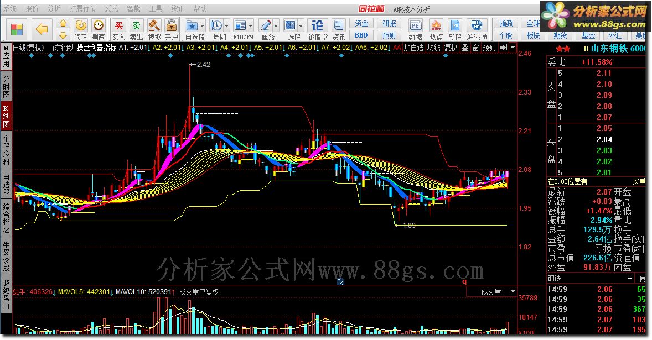
Task: Click the yellow down arrow toolbar icon
Action: (x=63, y=35)
